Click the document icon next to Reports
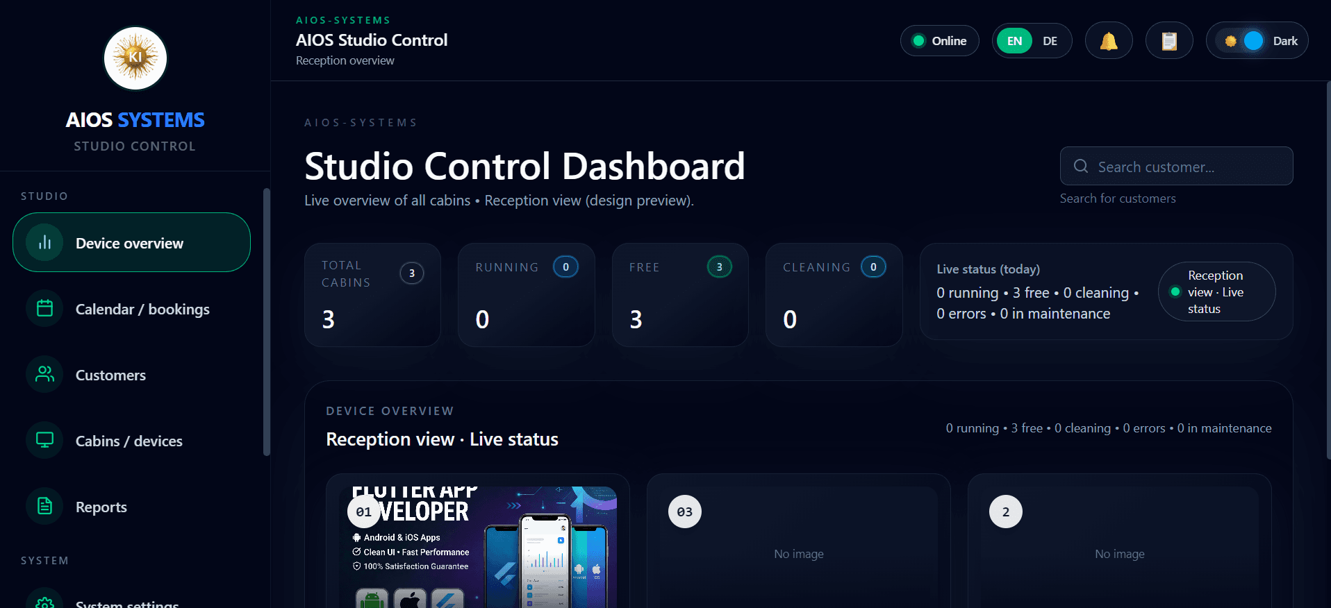1331x608 pixels. click(44, 506)
